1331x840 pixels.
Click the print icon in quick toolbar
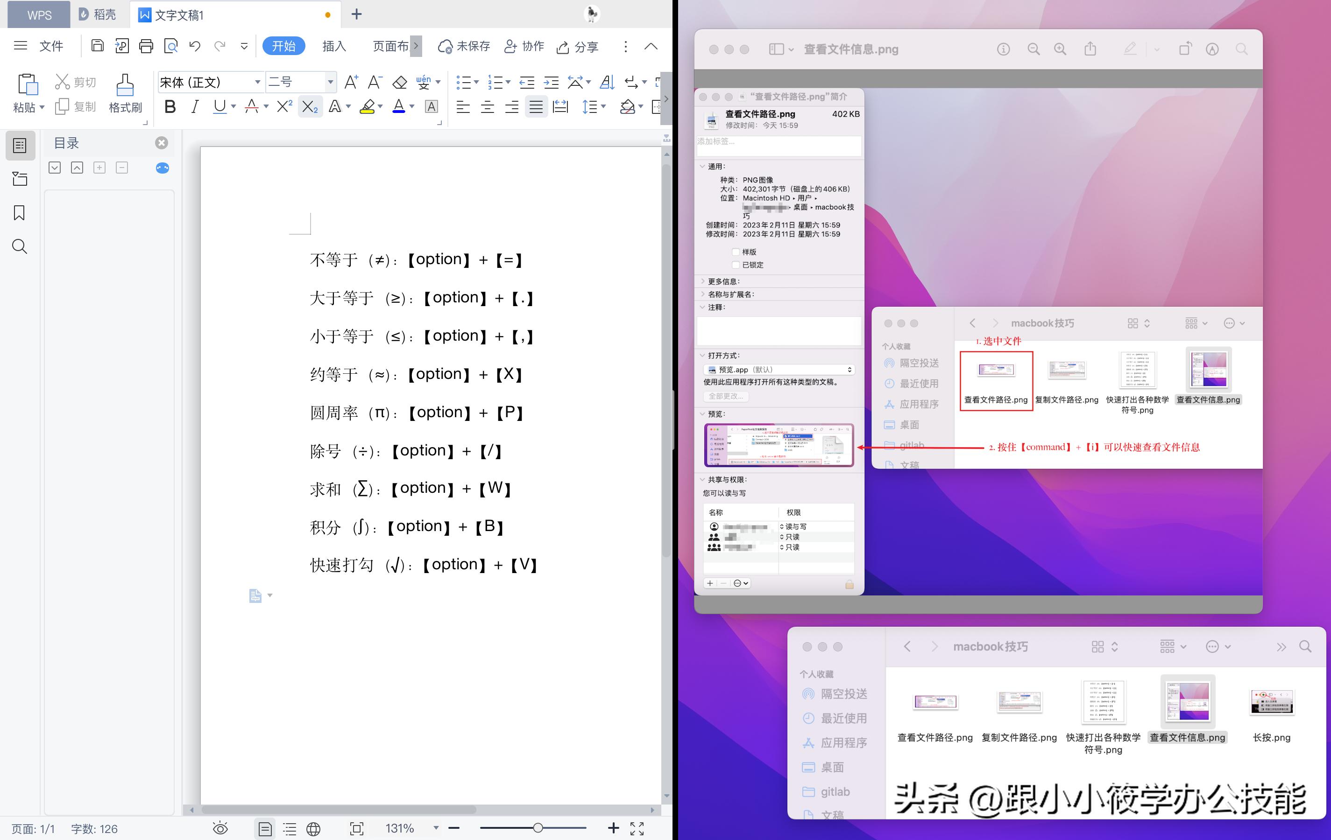[x=146, y=46]
